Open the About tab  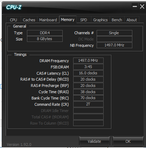coord(132,20)
